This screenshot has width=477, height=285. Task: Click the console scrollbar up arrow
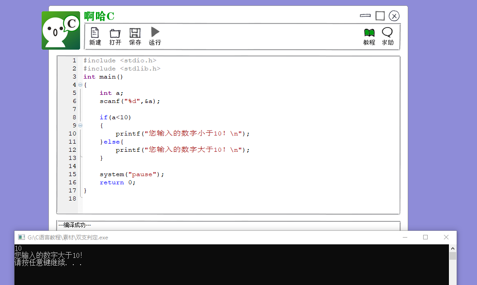[x=453, y=248]
